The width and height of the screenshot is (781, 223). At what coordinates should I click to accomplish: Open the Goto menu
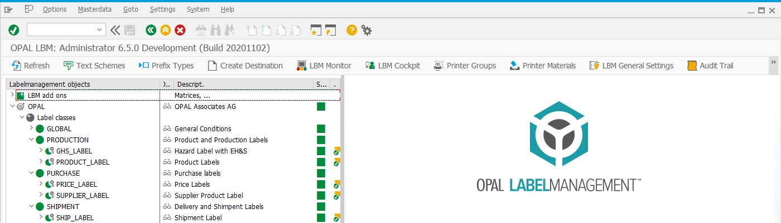131,9
